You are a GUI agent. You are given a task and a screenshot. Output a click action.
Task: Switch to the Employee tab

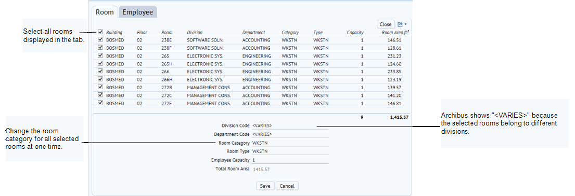click(137, 12)
